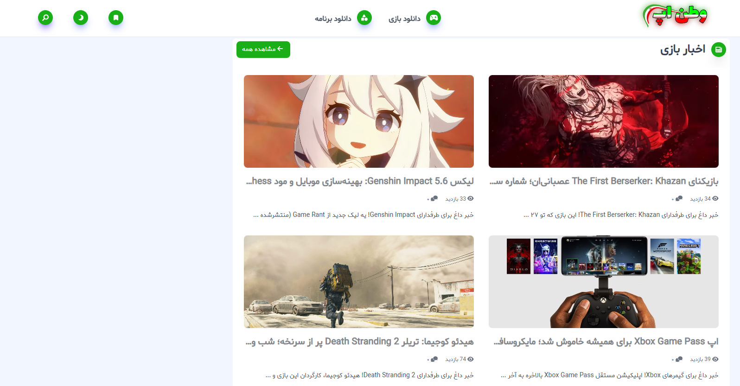Click the '74 بازدید' view count
The width and height of the screenshot is (740, 386).
(x=456, y=359)
